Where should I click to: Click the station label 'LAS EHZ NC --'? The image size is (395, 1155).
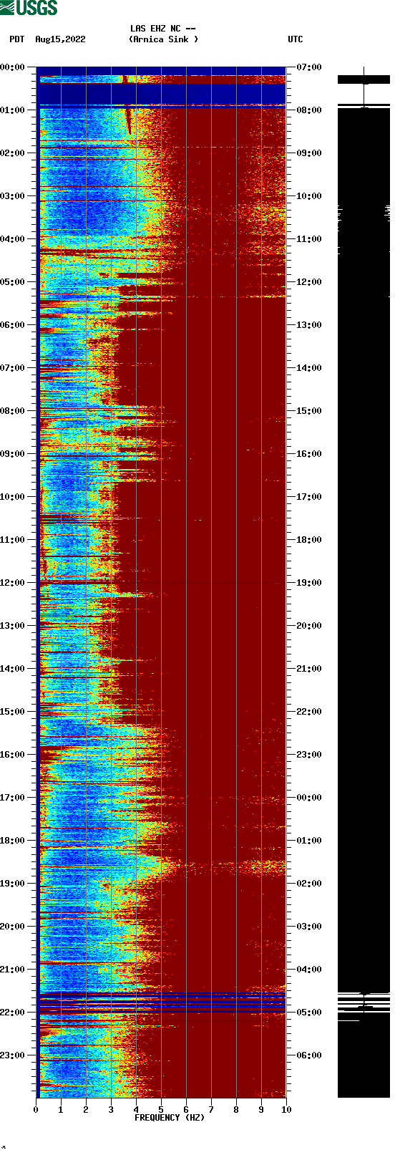(162, 29)
